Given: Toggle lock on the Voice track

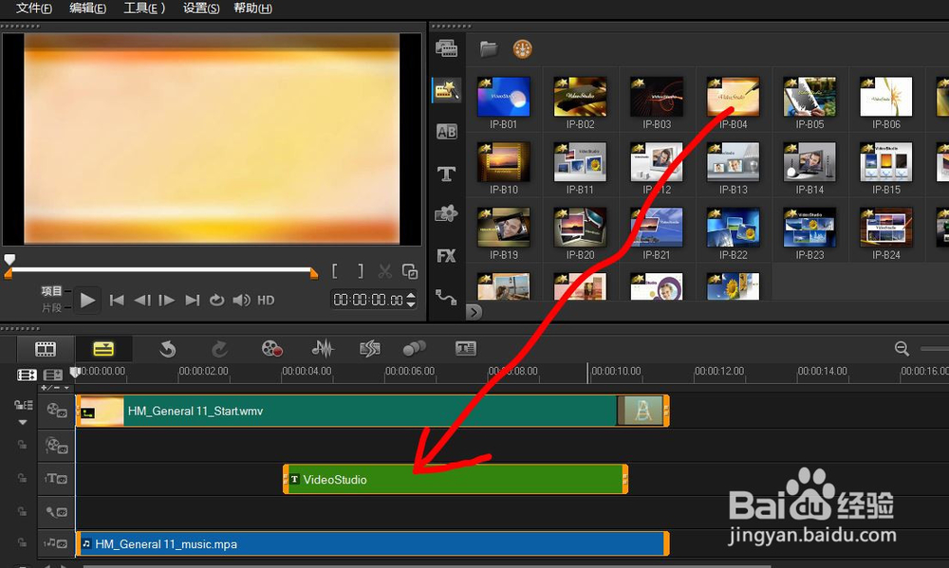Looking at the screenshot, I should pos(22,512).
